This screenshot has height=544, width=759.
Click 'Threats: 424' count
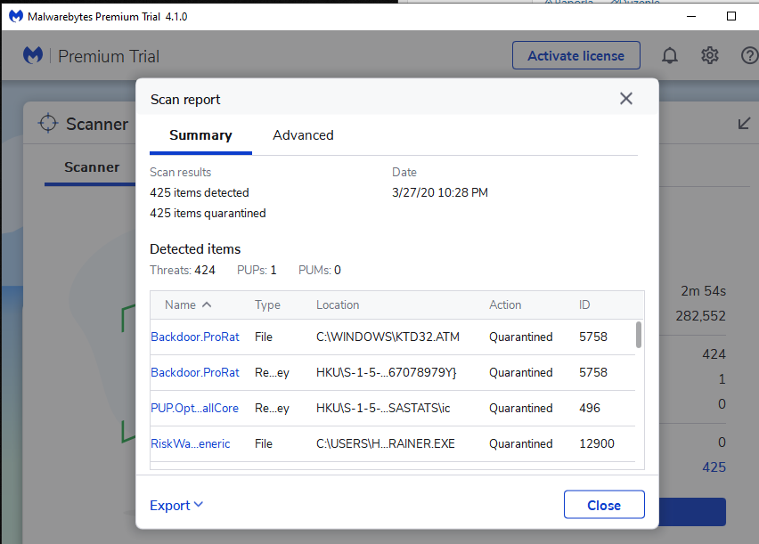[183, 270]
